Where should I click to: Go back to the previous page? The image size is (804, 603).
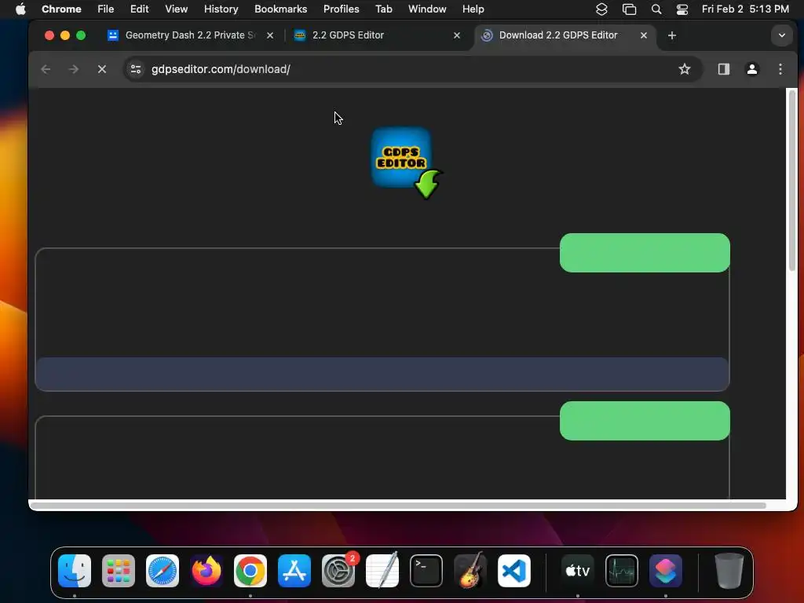pos(46,69)
